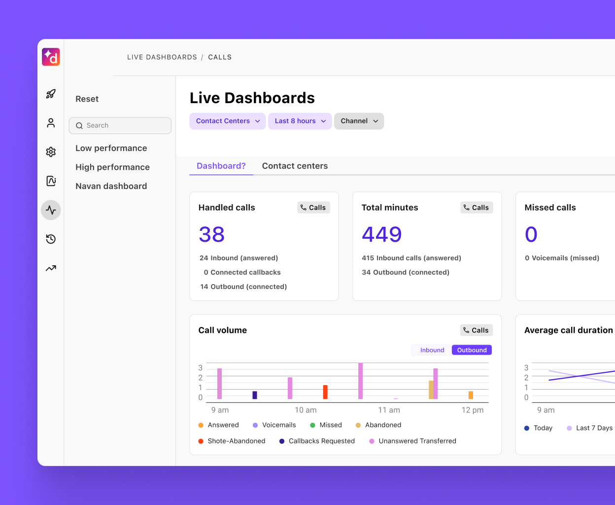Viewport: 615px width, 505px height.
Task: Open the Navan dashboard
Action: coord(111,186)
